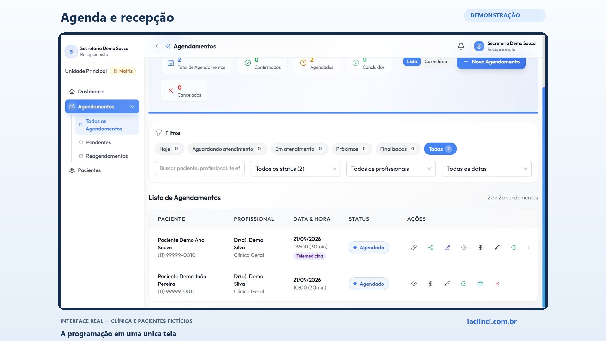Select the Próximos filter chip
Image resolution: width=606 pixels, height=341 pixels.
[x=352, y=149]
